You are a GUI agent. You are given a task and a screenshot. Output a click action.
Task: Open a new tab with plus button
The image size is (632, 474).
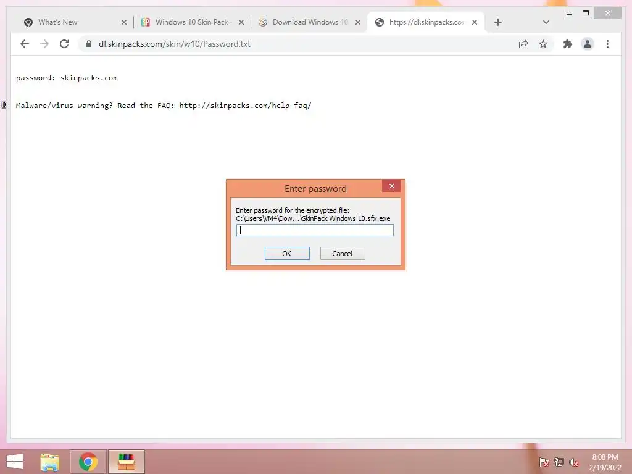[498, 22]
